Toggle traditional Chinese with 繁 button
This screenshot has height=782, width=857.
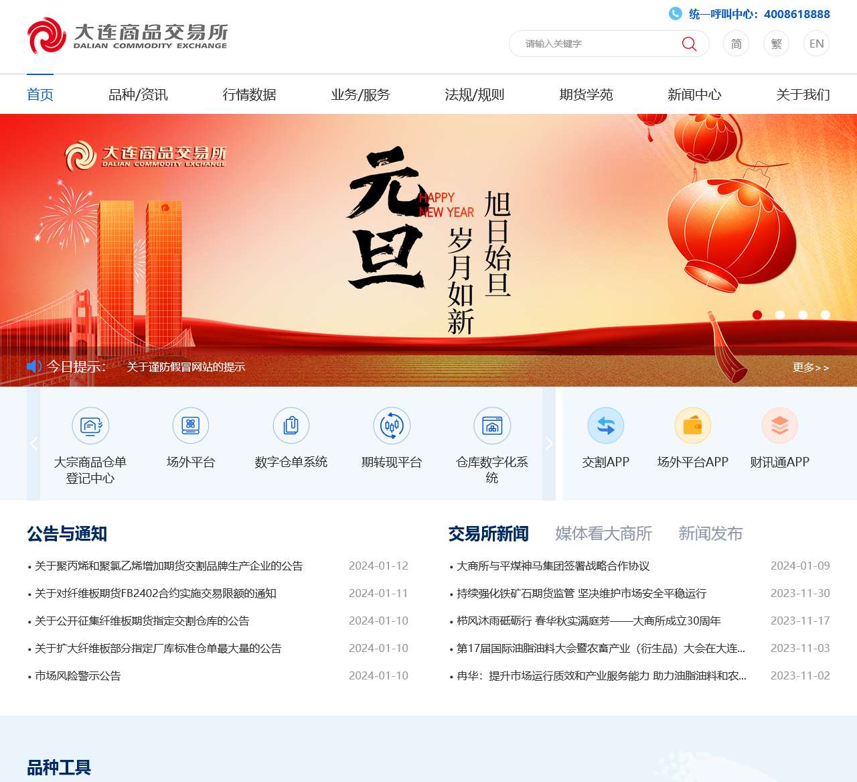[776, 44]
